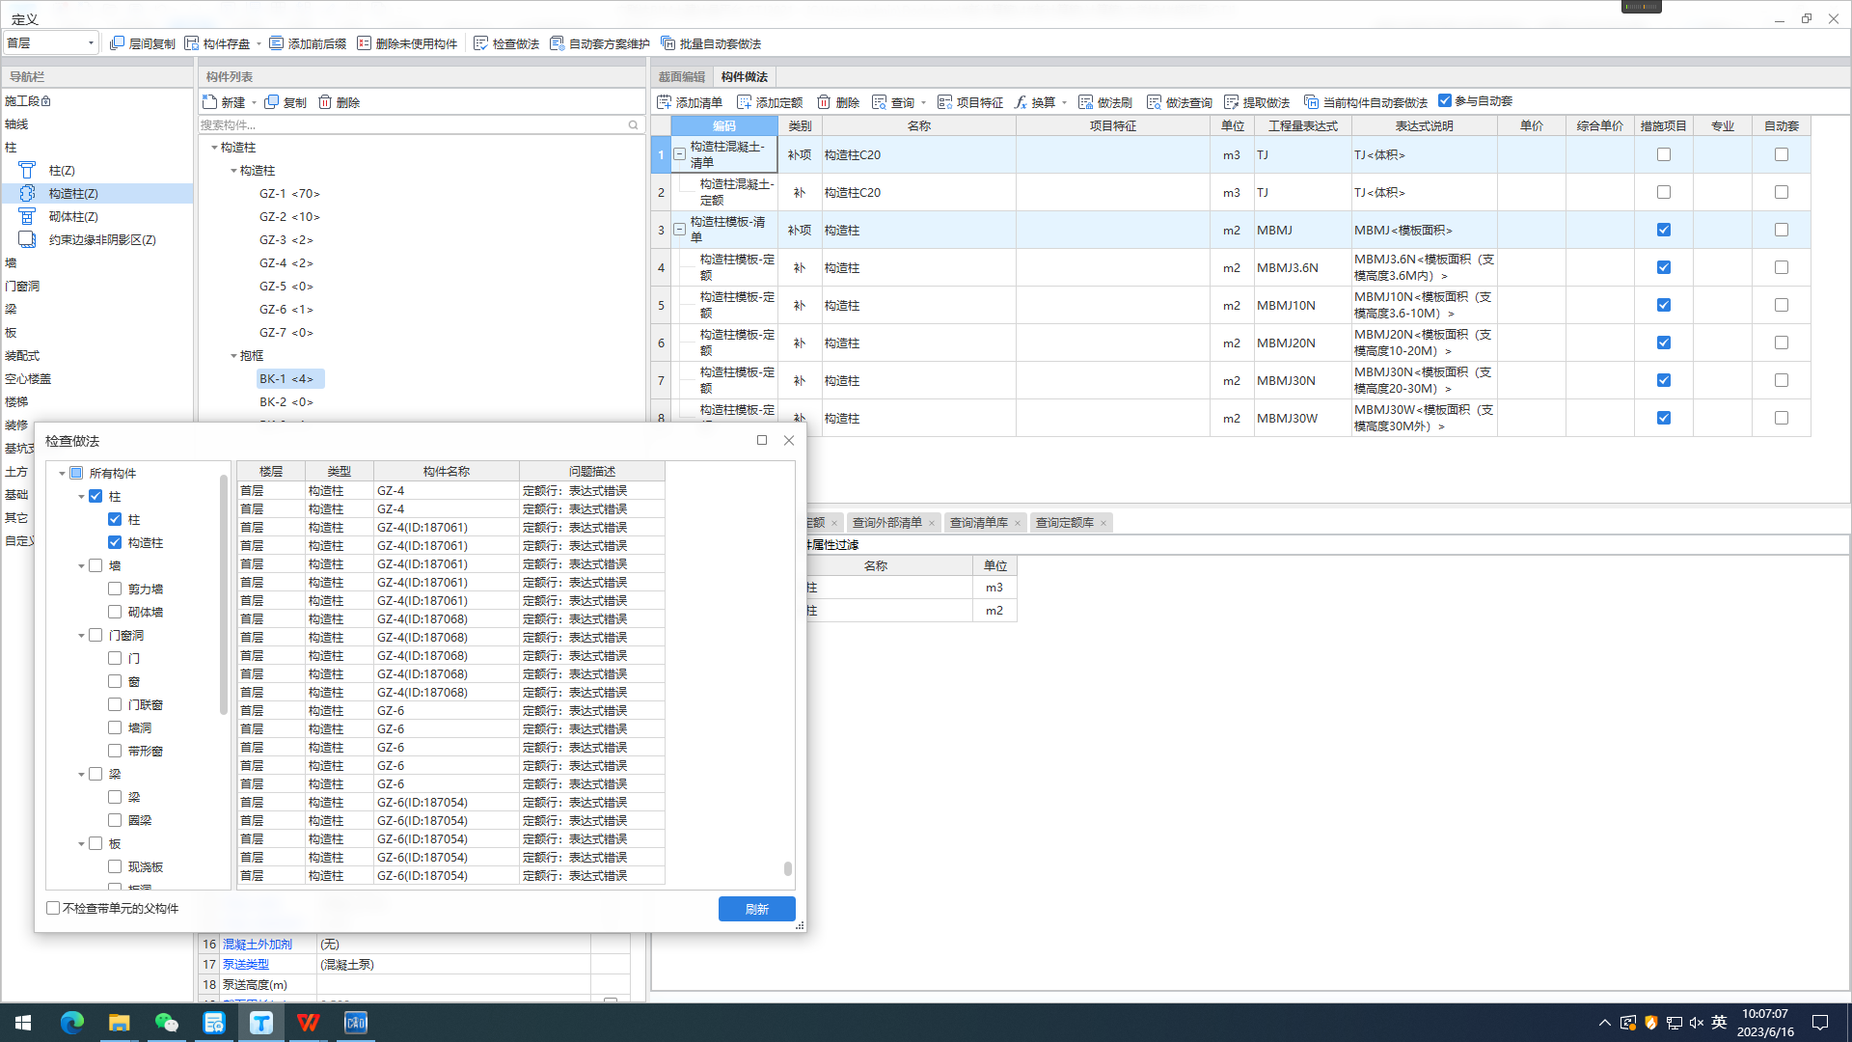The width and height of the screenshot is (1852, 1042).
Task: Open File Explorer from the taskbar
Action: (x=119, y=1023)
